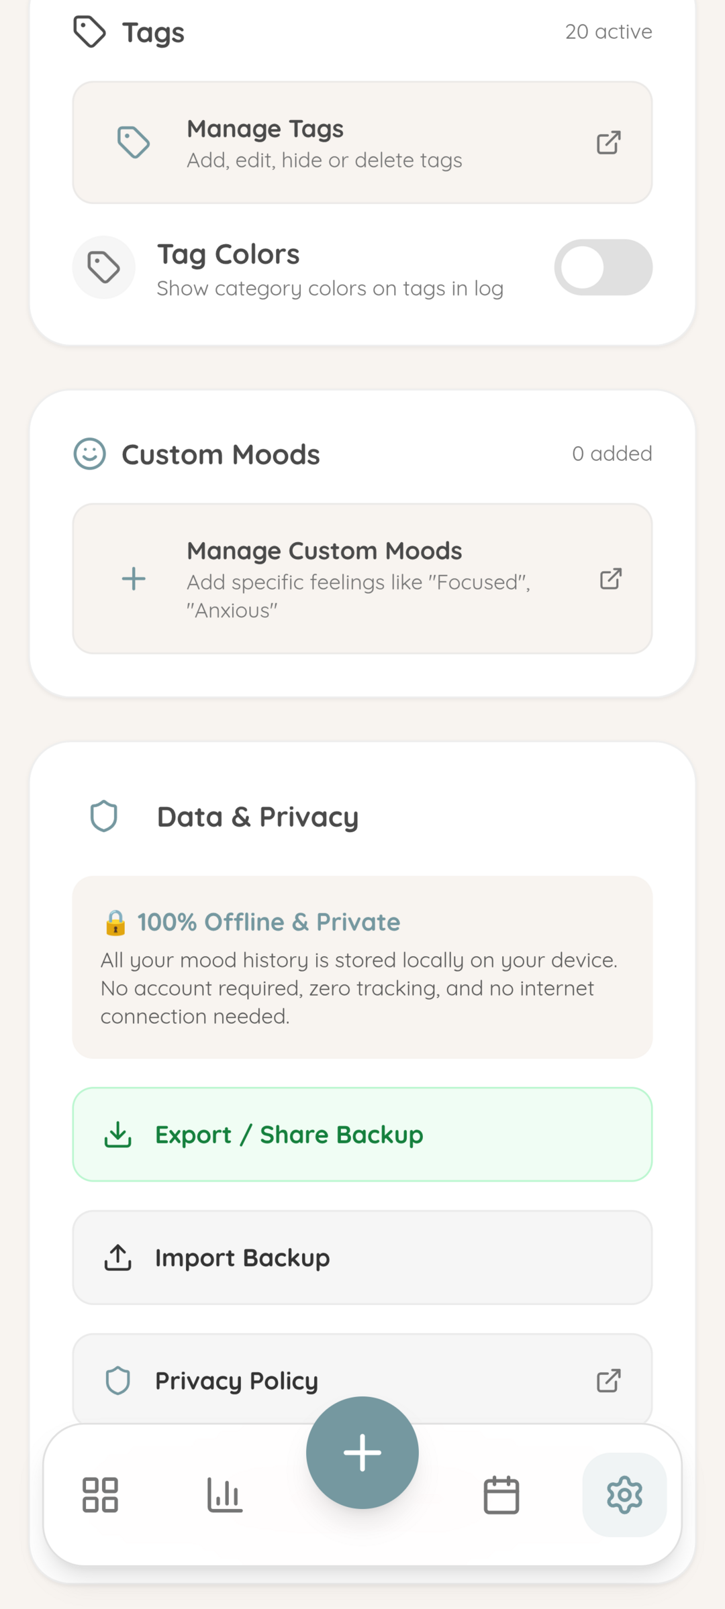Screen dimensions: 725x1609
Task: Click the shield icon beside Data & Privacy
Action: (x=104, y=817)
